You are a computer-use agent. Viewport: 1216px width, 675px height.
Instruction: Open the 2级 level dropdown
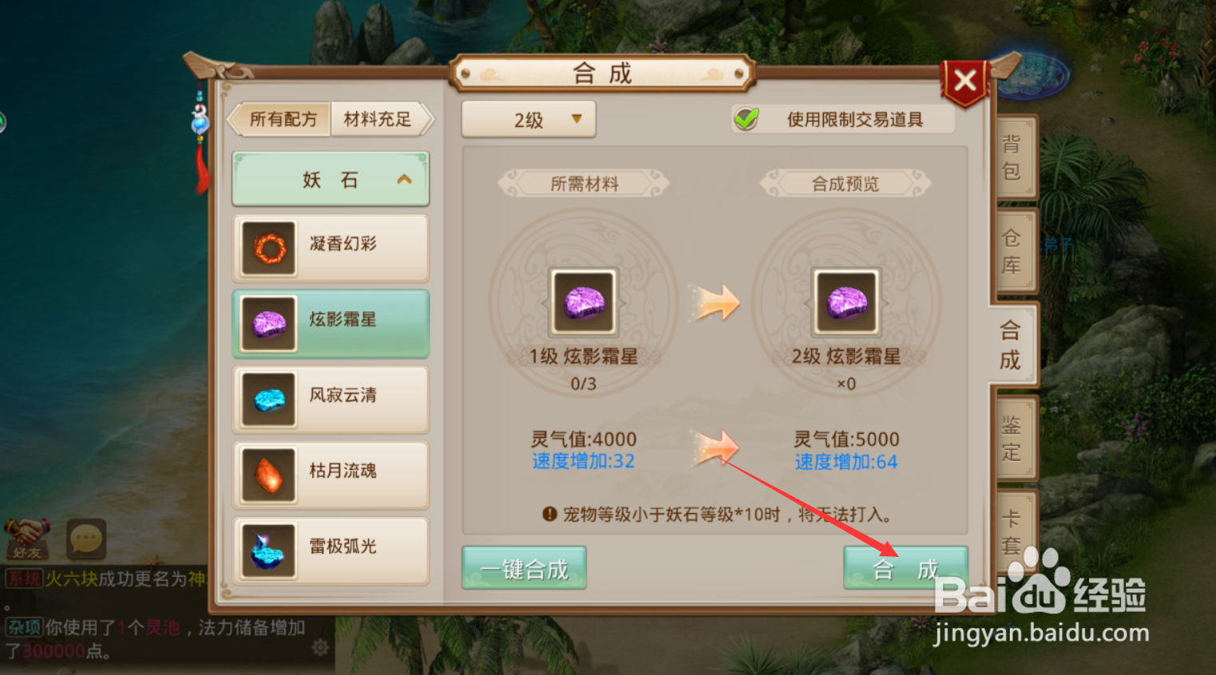click(529, 120)
